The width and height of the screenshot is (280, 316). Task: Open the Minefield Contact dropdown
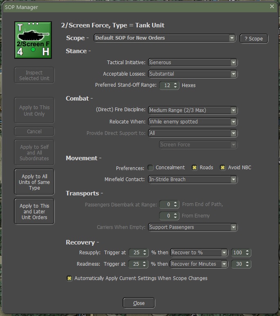point(193,179)
